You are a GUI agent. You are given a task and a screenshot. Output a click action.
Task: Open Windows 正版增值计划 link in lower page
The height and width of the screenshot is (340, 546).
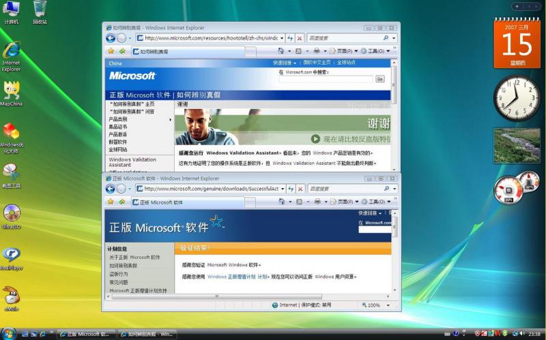pyautogui.click(x=237, y=277)
